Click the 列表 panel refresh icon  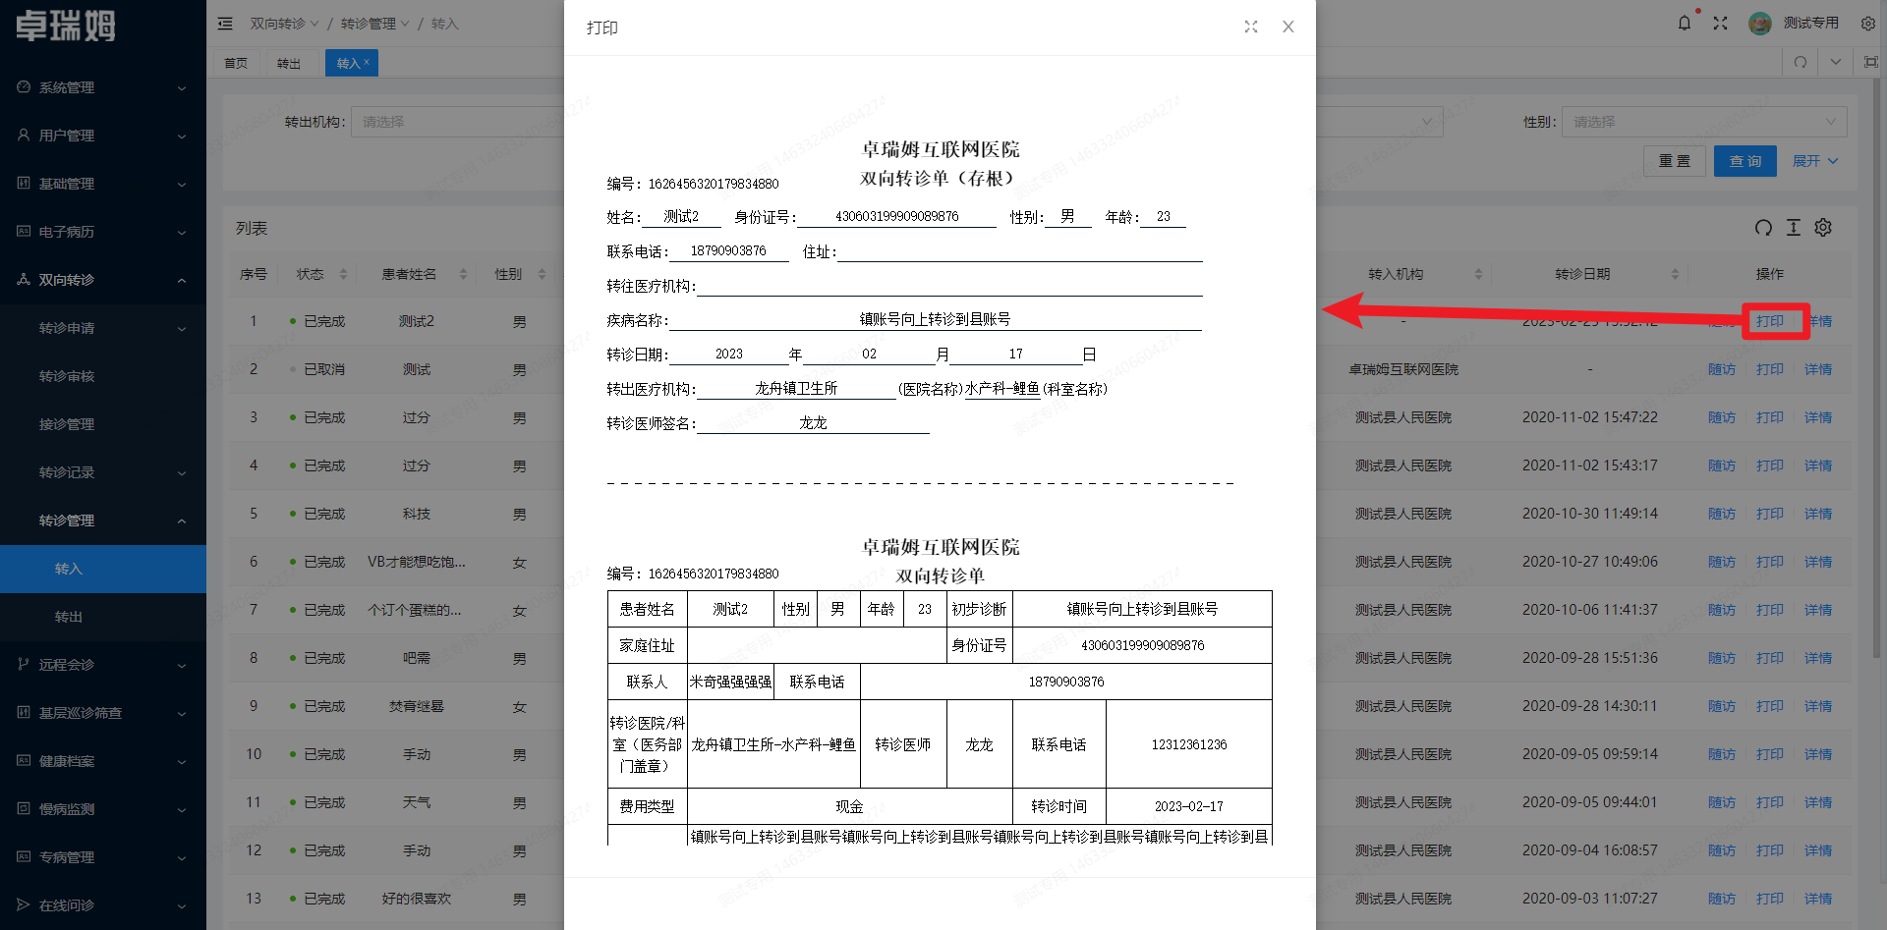[x=1763, y=228]
